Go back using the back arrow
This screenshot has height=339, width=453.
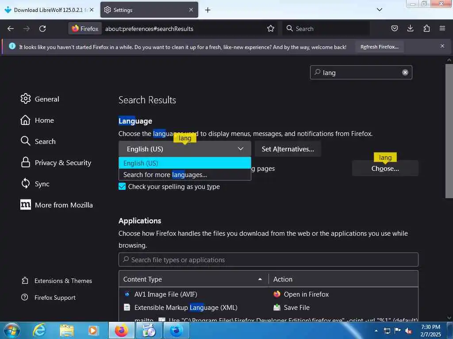click(11, 29)
